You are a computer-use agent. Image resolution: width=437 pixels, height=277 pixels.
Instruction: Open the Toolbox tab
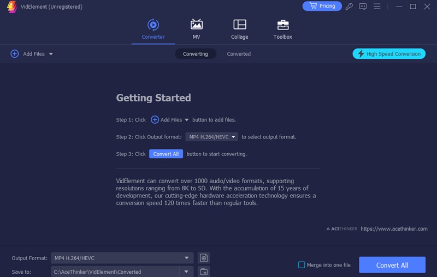282,29
